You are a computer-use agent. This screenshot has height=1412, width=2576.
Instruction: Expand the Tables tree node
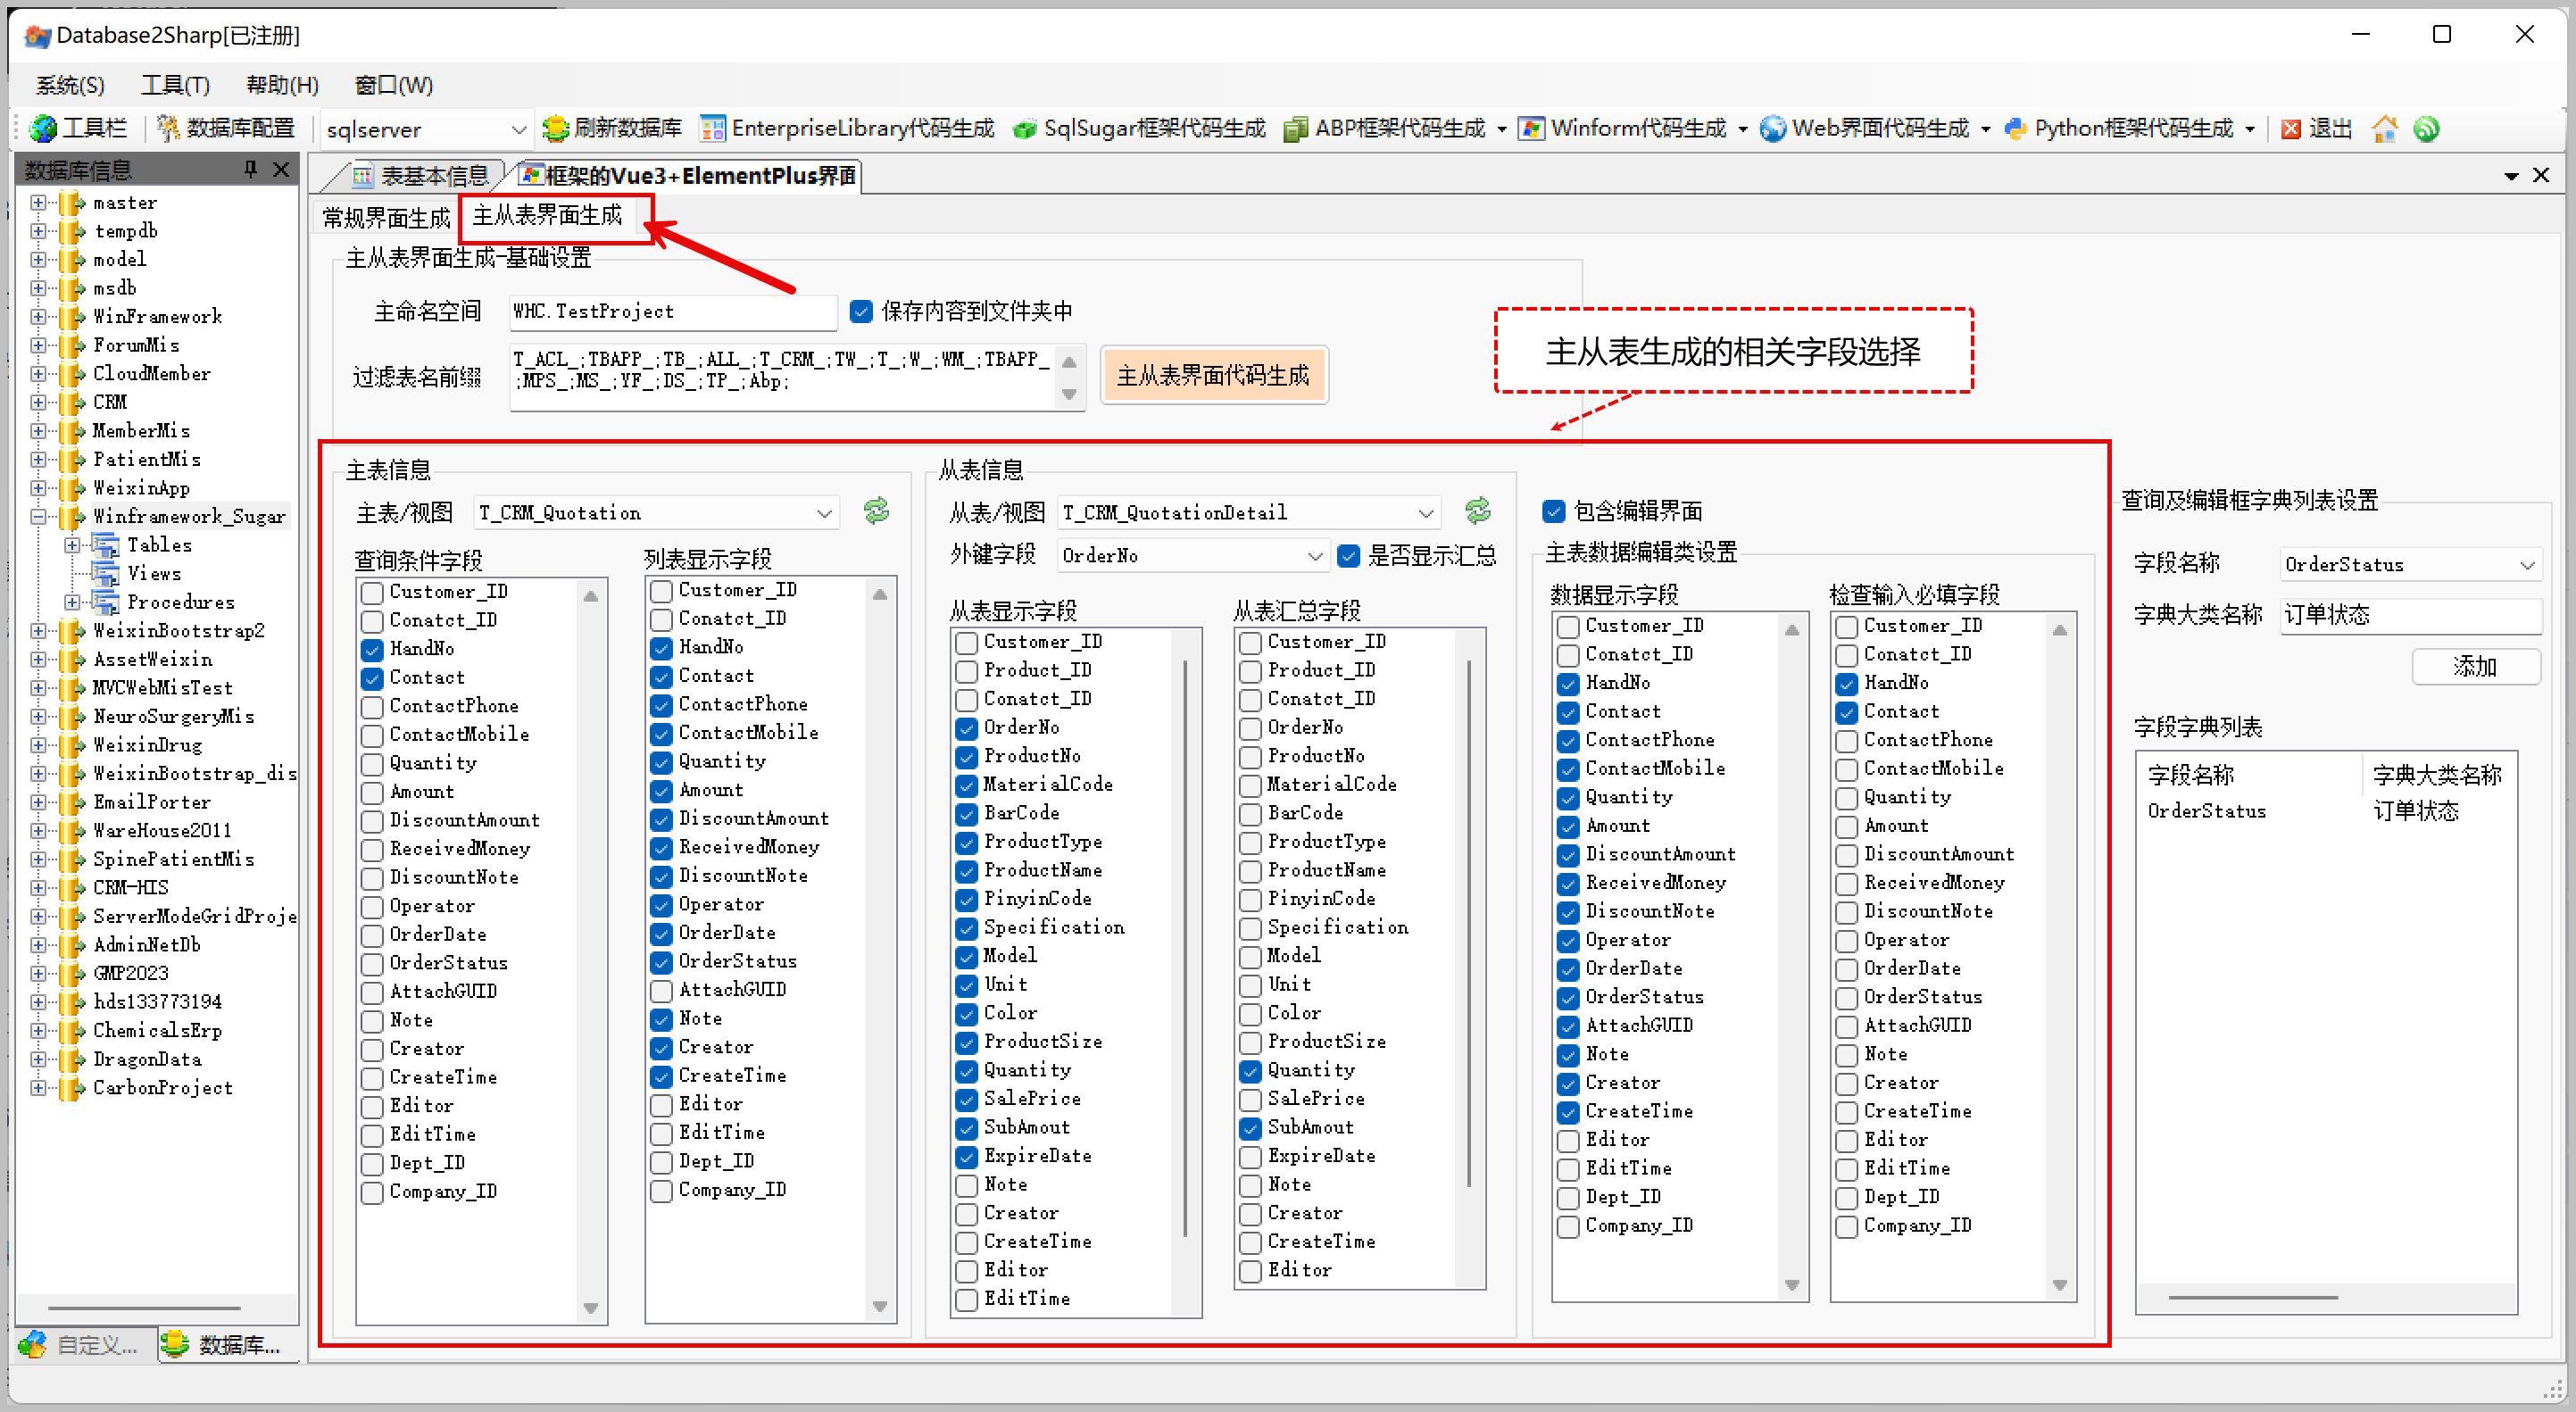tap(72, 545)
